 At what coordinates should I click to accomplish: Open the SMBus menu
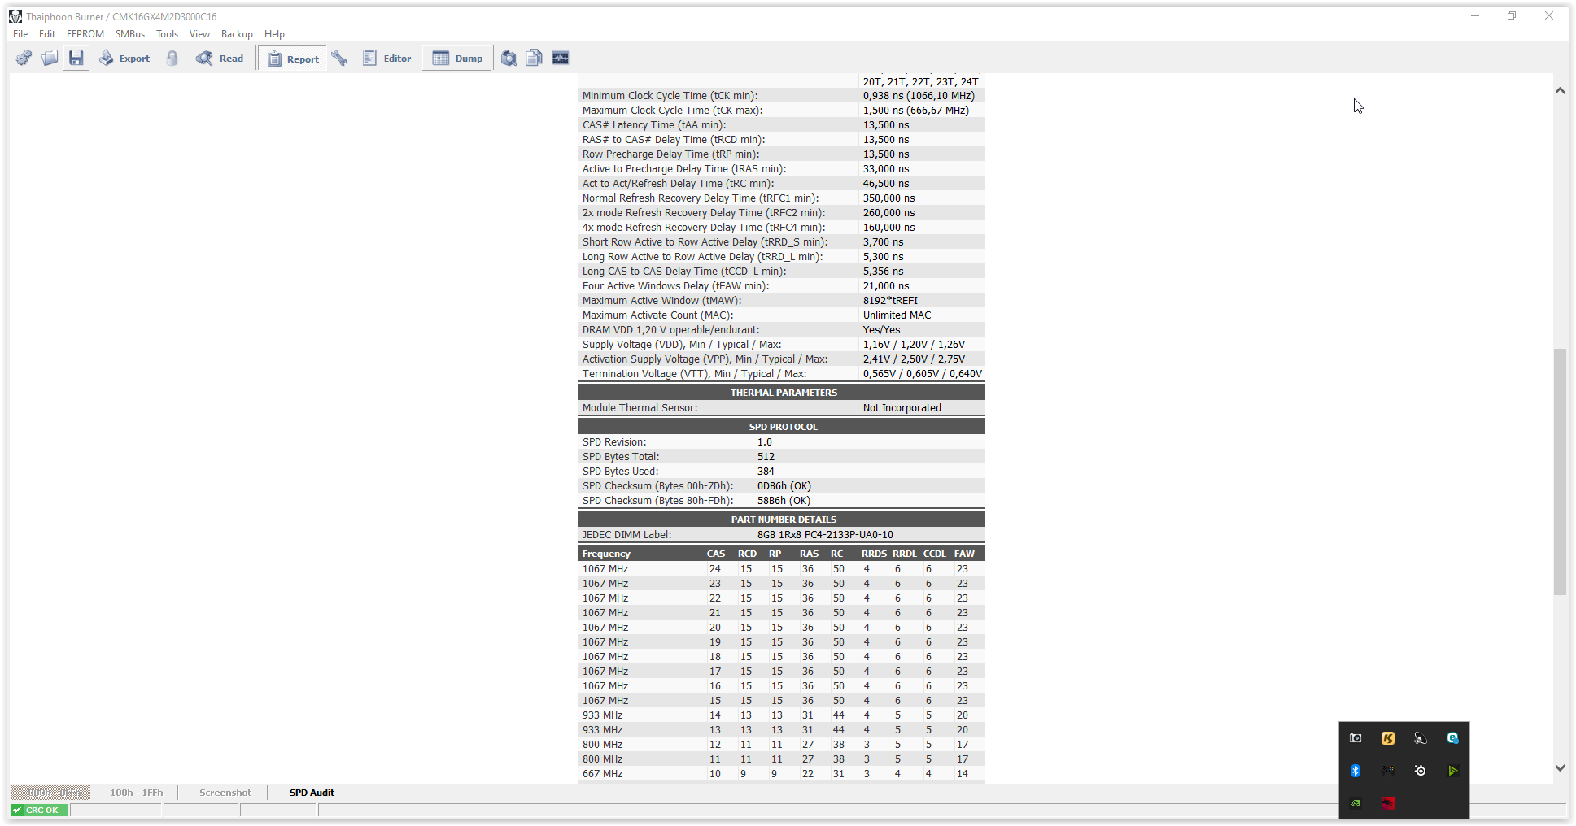(130, 34)
